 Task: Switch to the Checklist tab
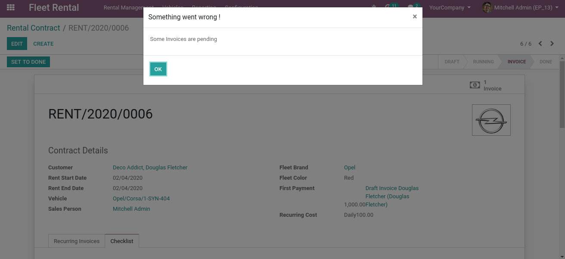tap(122, 241)
